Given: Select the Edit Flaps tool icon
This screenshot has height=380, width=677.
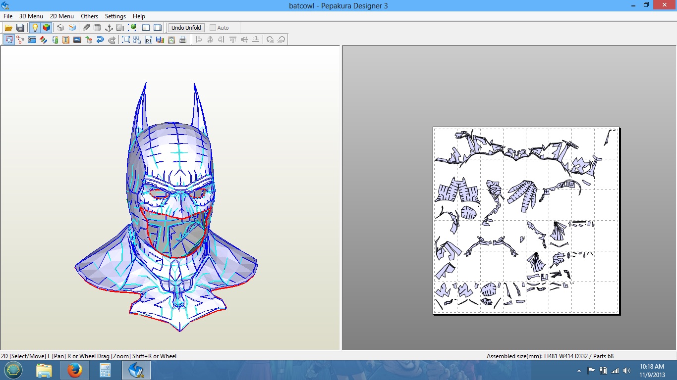Looking at the screenshot, I should tap(32, 40).
